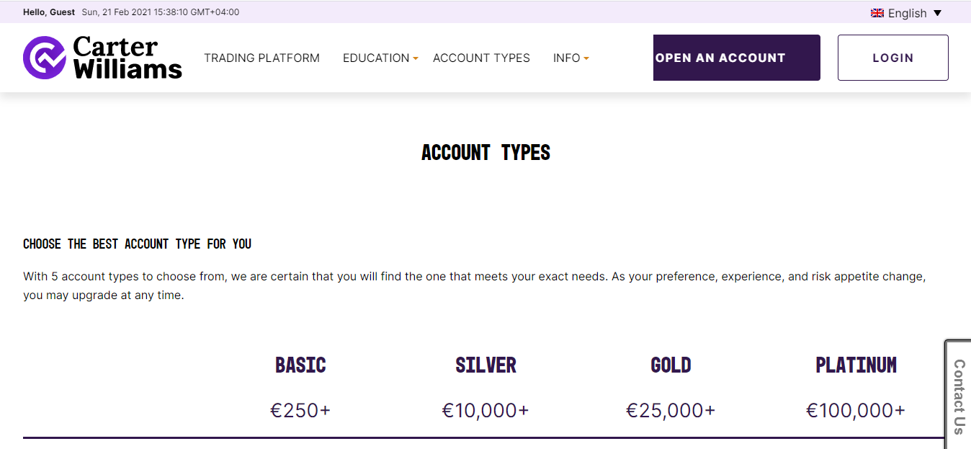
Task: Go to Trading Platform page
Action: tap(261, 58)
